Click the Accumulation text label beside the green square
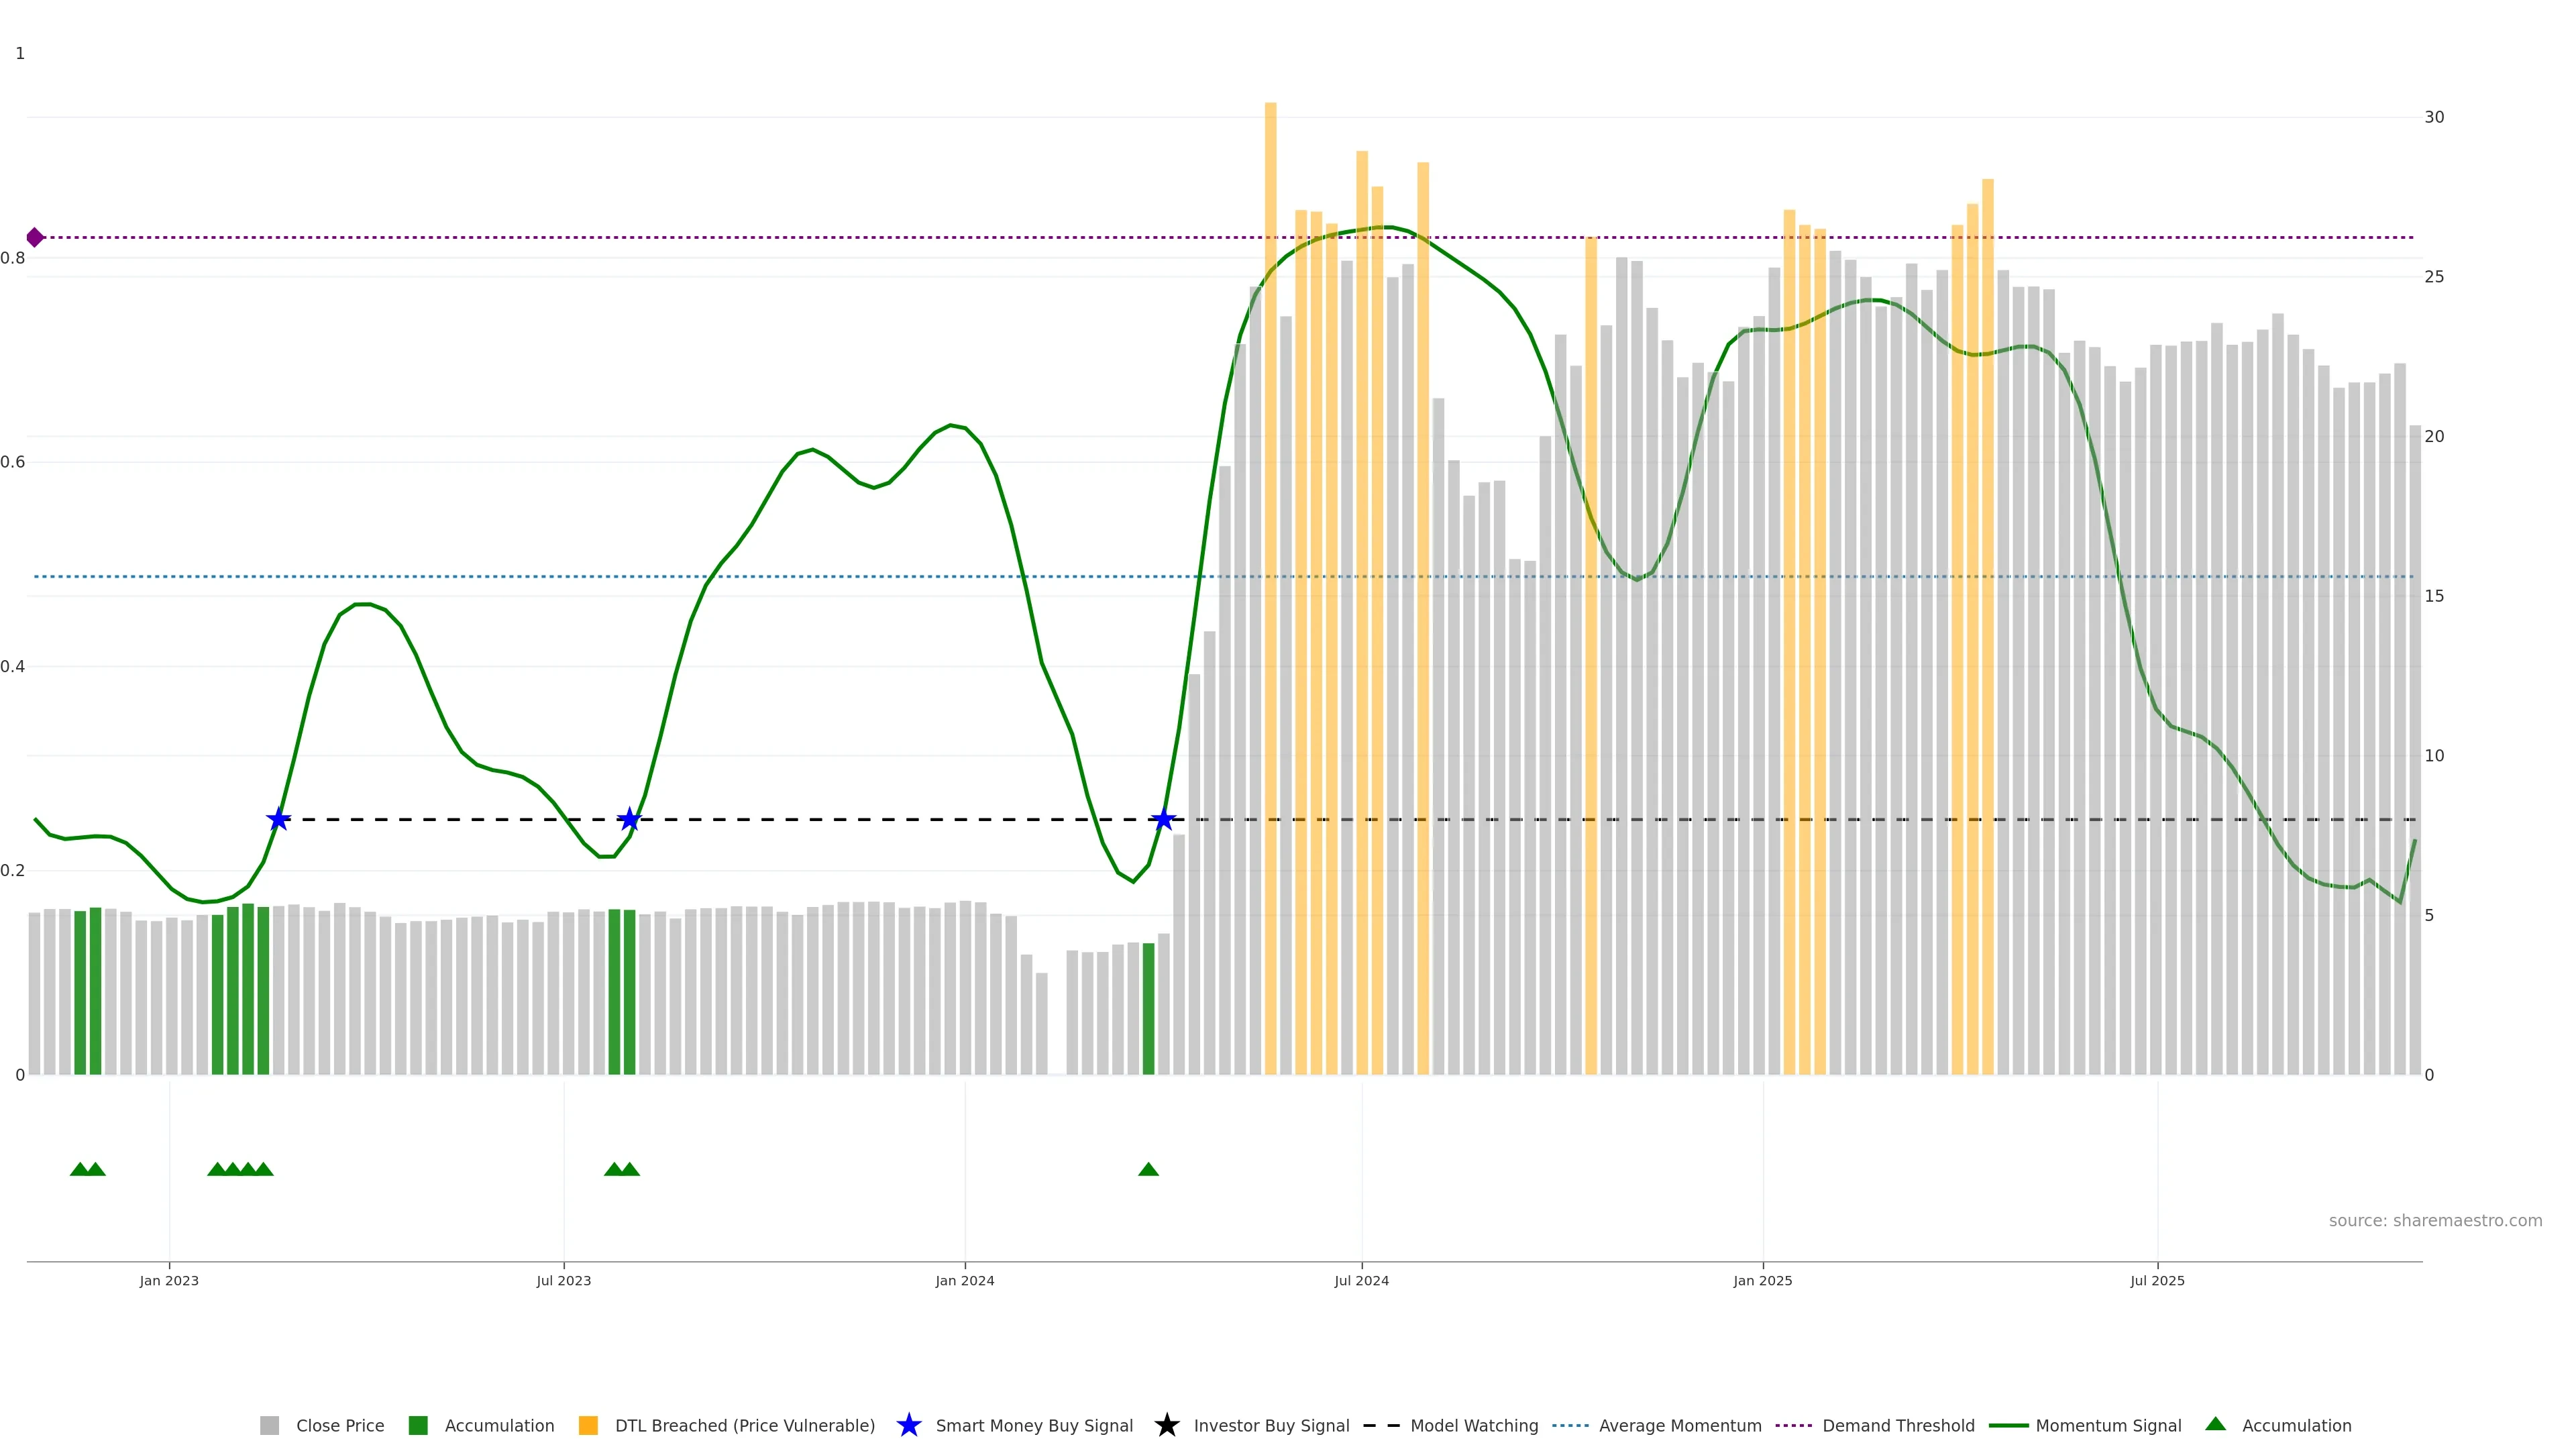Screen dimensions: 2576x1449 tap(499, 1425)
